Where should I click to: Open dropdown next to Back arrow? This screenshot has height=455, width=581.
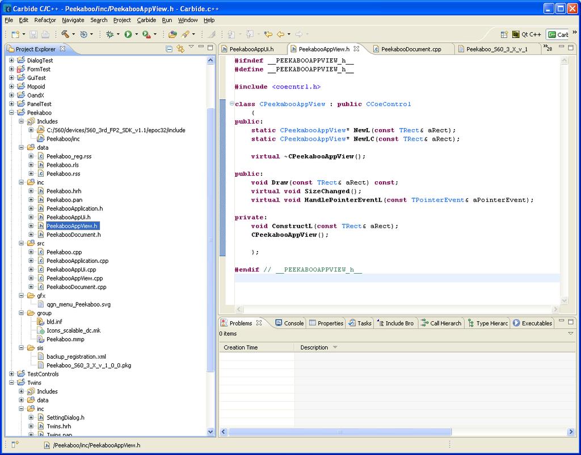tap(289, 35)
